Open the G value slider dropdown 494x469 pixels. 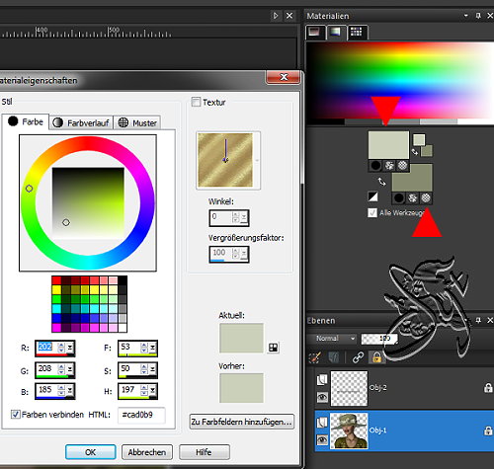[70, 369]
